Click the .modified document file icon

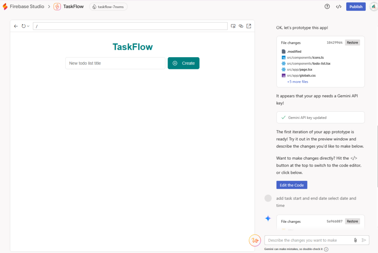pyautogui.click(x=283, y=51)
